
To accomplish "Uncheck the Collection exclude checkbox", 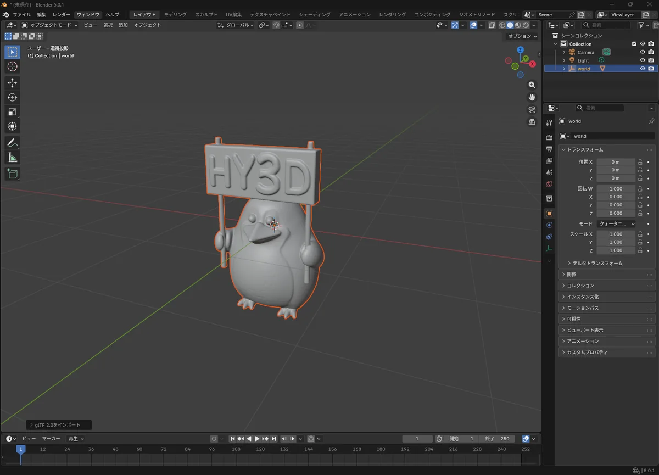I will (x=634, y=44).
